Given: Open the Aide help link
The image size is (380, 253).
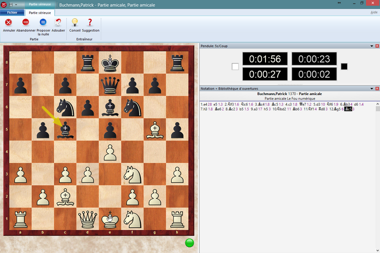Looking at the screenshot, I should (x=373, y=12).
